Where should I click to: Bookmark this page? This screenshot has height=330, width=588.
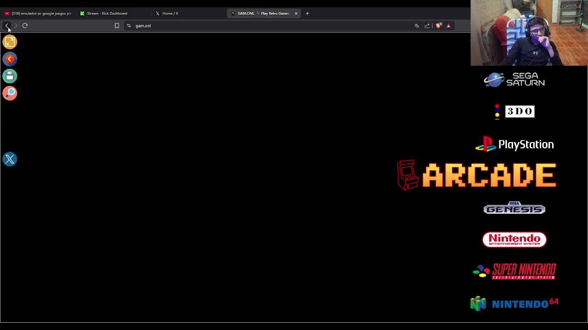point(117,26)
